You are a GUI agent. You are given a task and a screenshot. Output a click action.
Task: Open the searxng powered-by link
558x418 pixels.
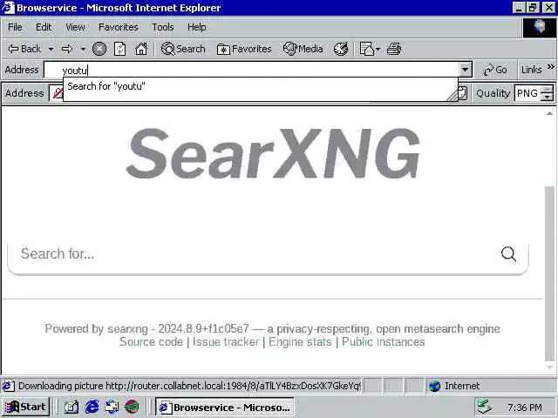[x=127, y=329]
